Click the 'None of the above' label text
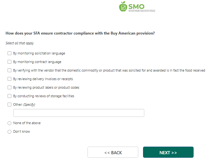The width and height of the screenshot is (210, 165). click(x=27, y=123)
